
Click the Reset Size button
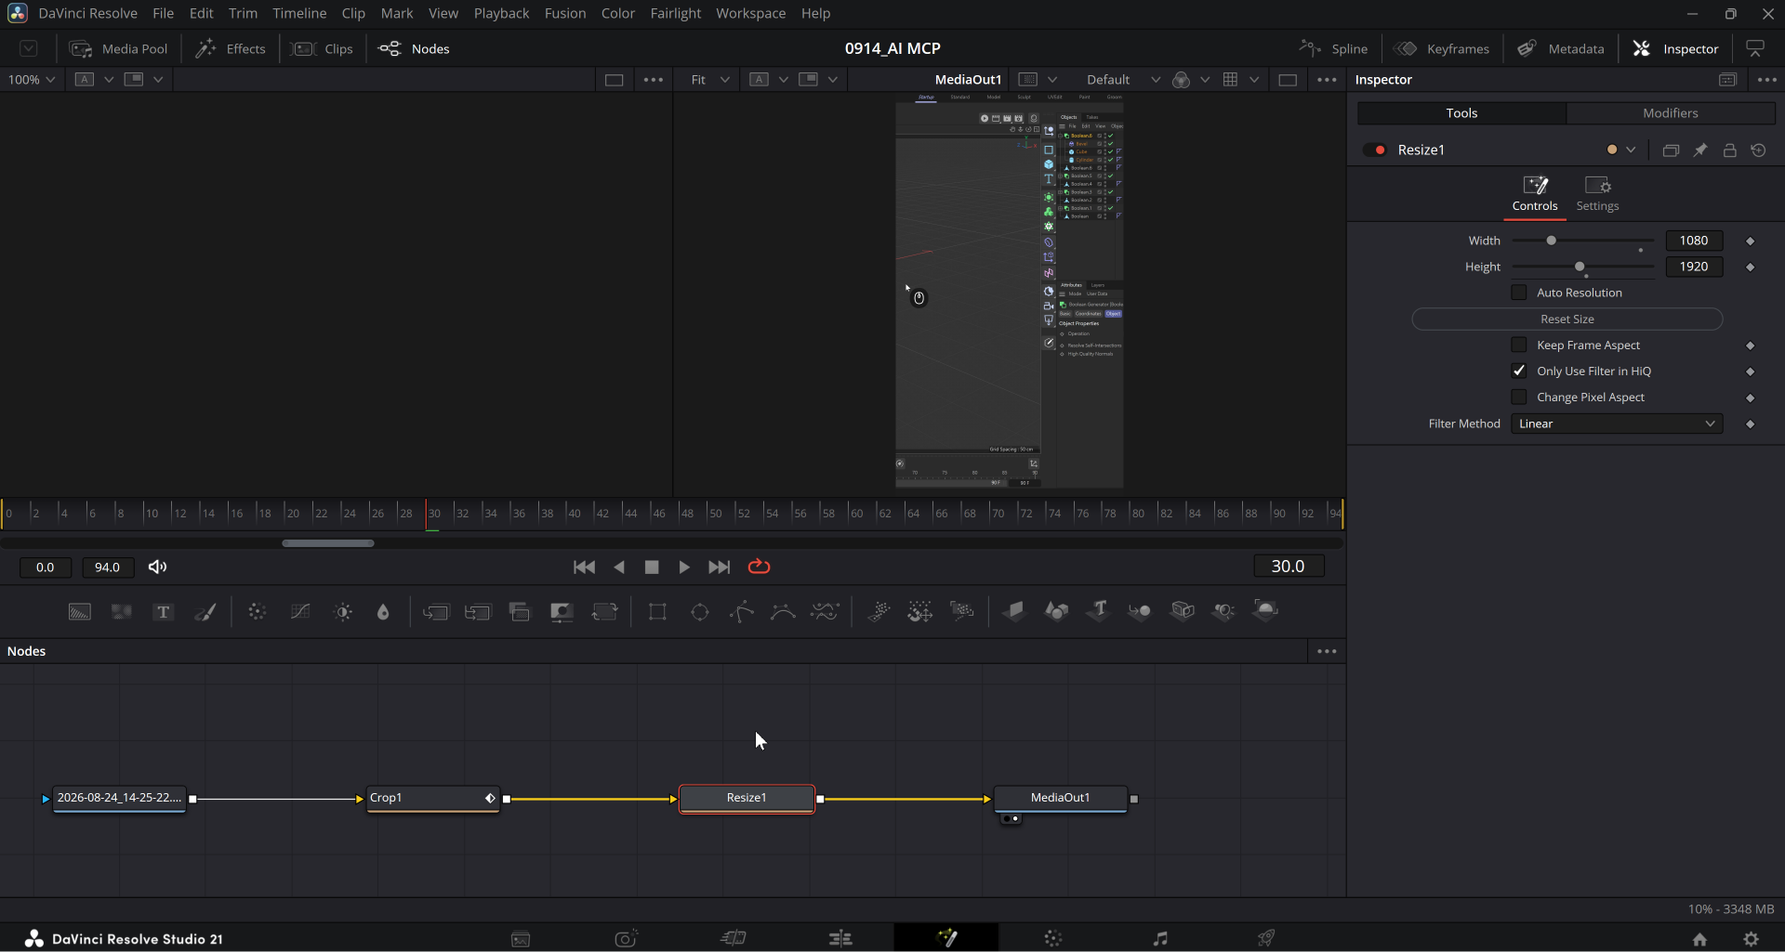[1567, 320]
